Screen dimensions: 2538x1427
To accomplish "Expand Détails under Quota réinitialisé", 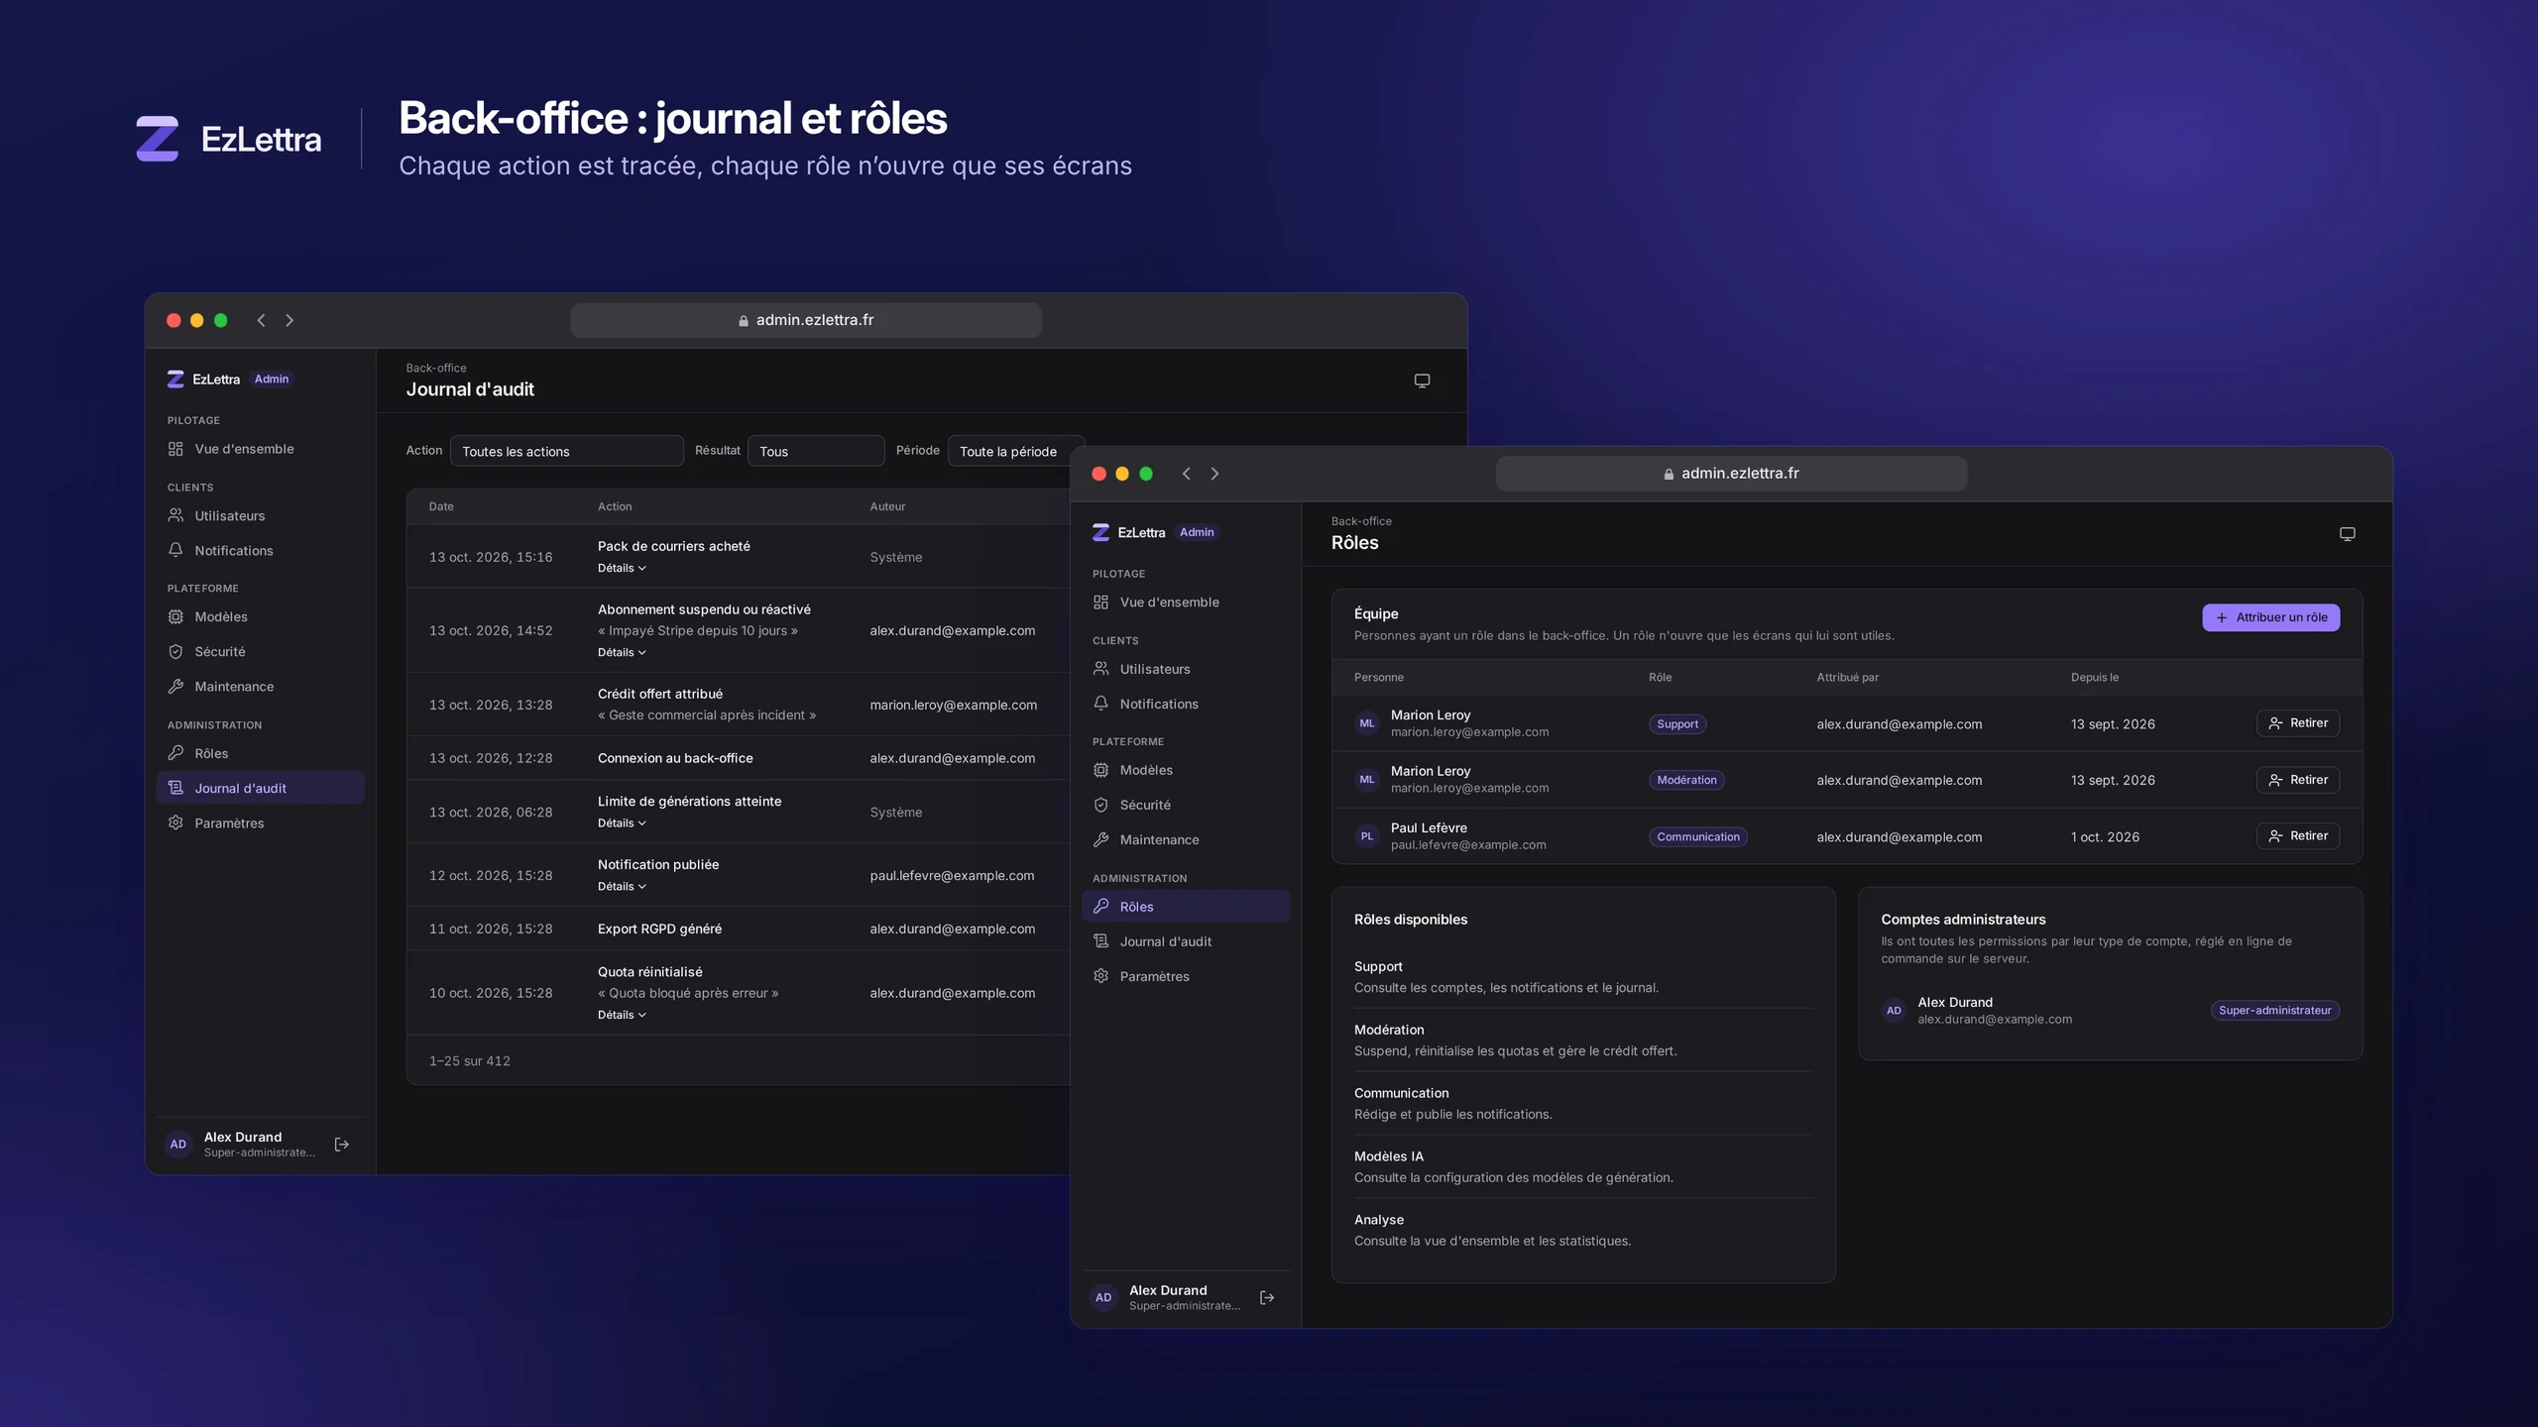I will pyautogui.click(x=622, y=1015).
